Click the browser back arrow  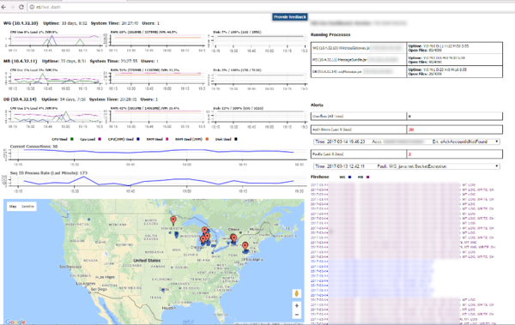[x=3, y=7]
